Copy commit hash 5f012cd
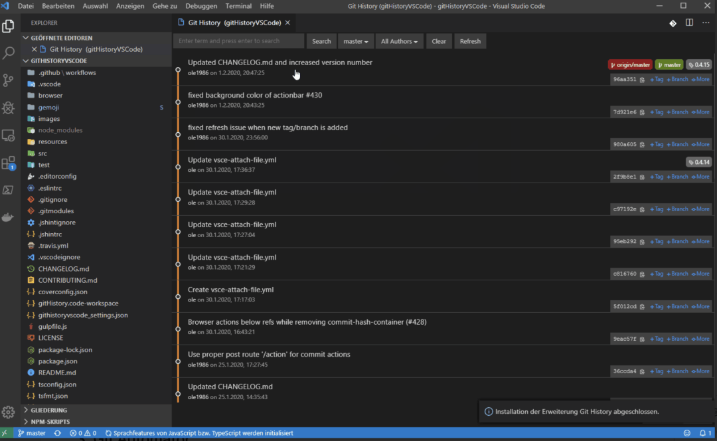This screenshot has width=717, height=441. tap(642, 306)
